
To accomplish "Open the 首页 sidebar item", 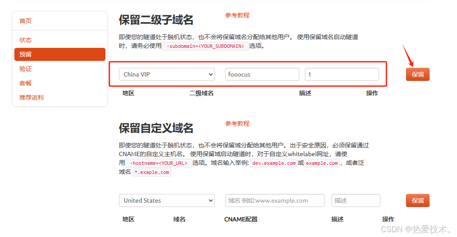I will click(25, 21).
